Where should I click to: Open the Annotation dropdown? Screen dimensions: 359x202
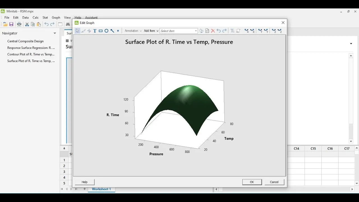133,31
